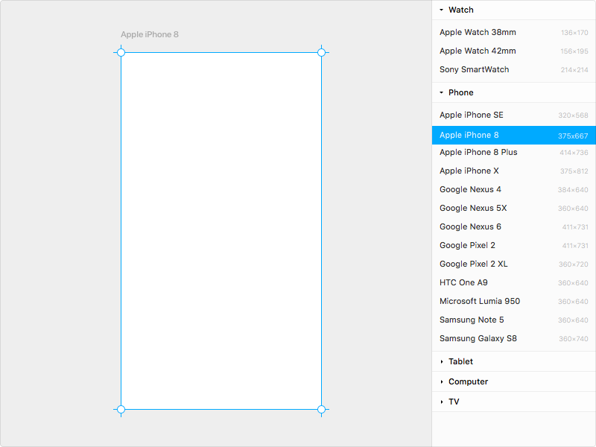Choose Apple iPhone SE frame
596x447 pixels.
click(x=514, y=115)
